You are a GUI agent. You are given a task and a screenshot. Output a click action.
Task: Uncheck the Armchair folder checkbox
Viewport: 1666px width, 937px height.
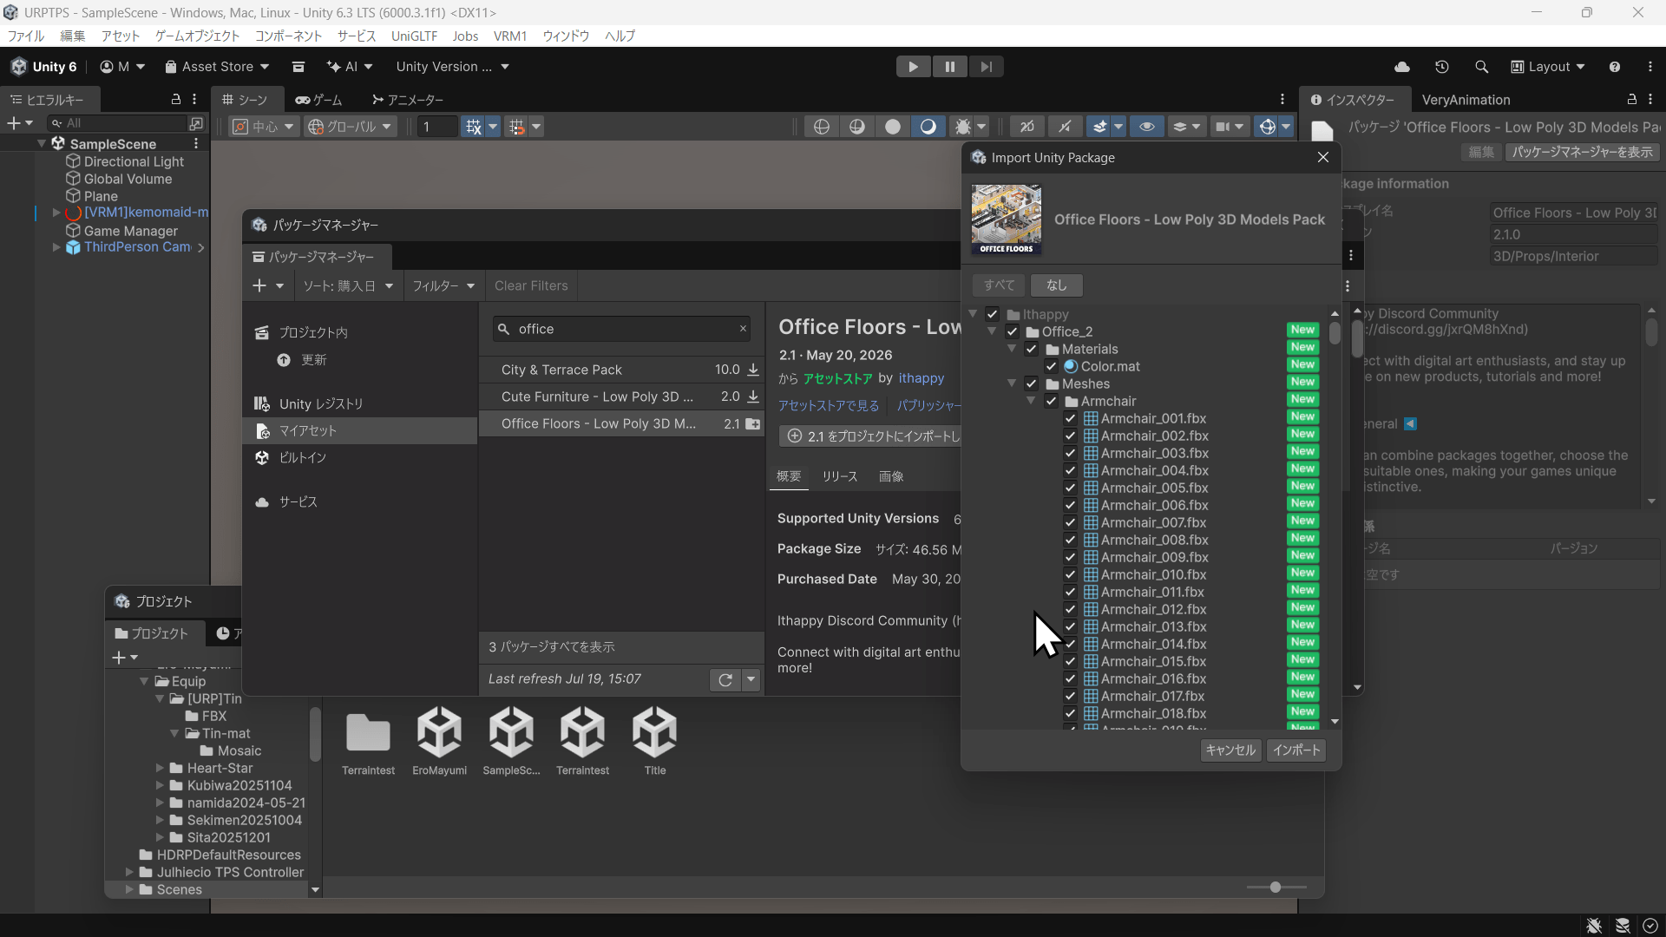[x=1051, y=401]
